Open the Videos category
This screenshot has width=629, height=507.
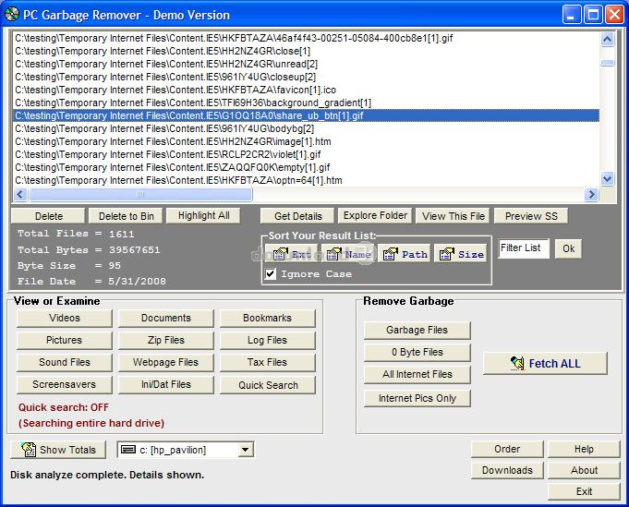pyautogui.click(x=65, y=318)
